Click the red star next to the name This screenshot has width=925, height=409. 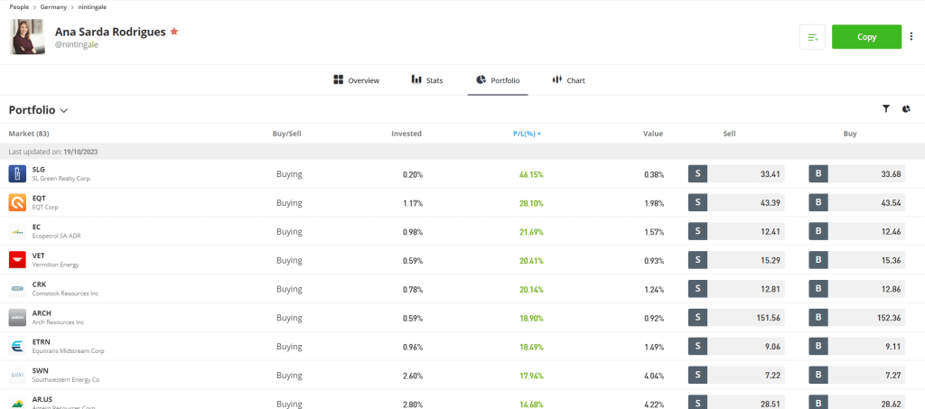(174, 32)
